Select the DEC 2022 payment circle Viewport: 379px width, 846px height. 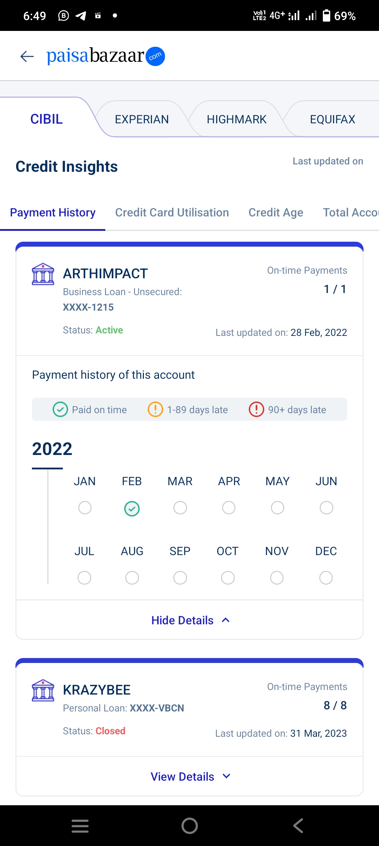pyautogui.click(x=326, y=578)
